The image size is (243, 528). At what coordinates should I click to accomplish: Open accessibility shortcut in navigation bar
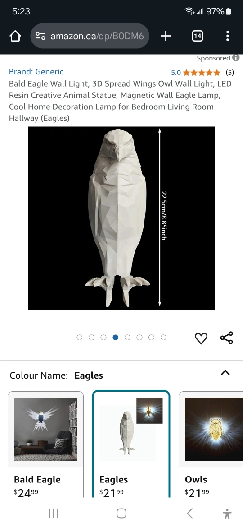(227, 514)
